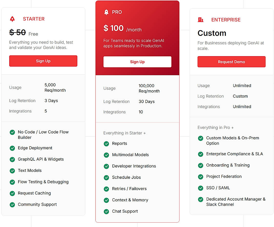
Task: Select the Custom Enterprise pricing label
Action: pyautogui.click(x=212, y=33)
